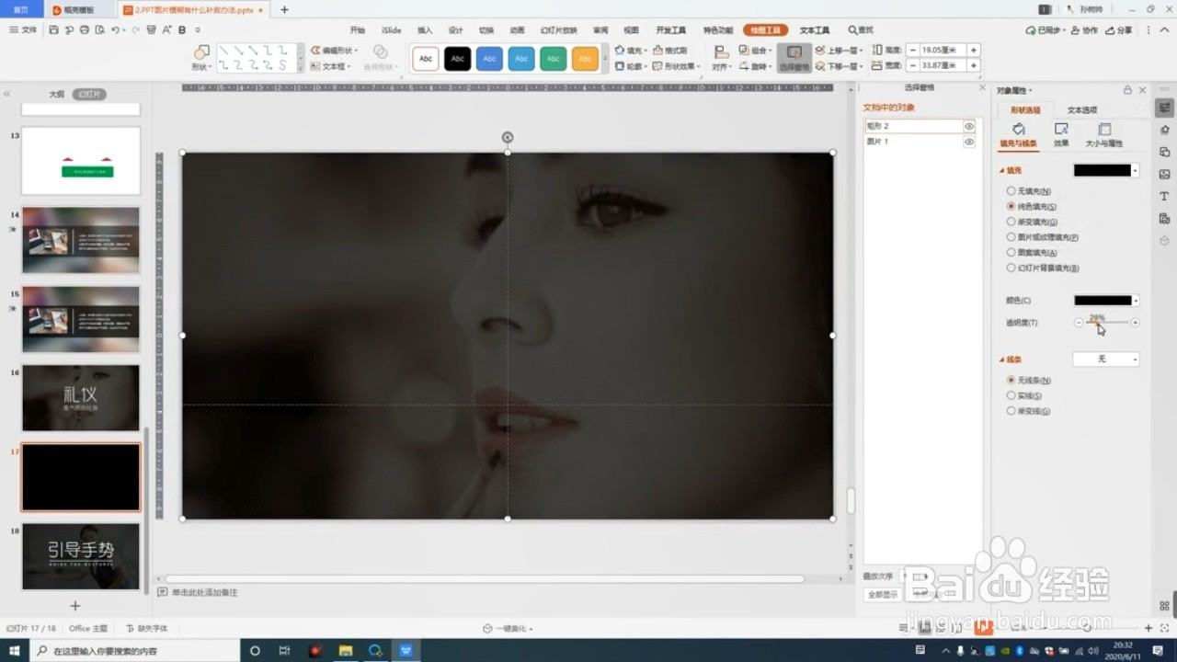Click the Collaborate (协作) button
This screenshot has width=1177, height=662.
click(x=1085, y=30)
